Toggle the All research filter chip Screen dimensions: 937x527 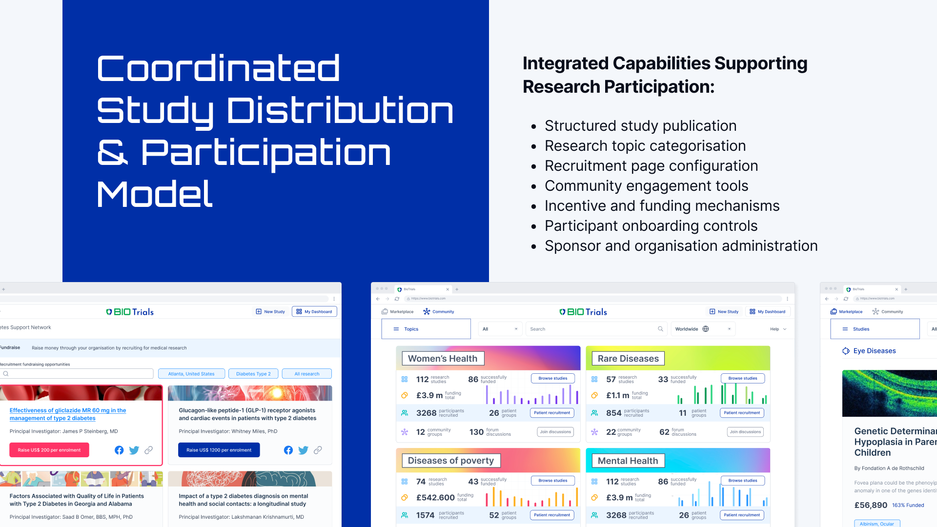pos(306,374)
